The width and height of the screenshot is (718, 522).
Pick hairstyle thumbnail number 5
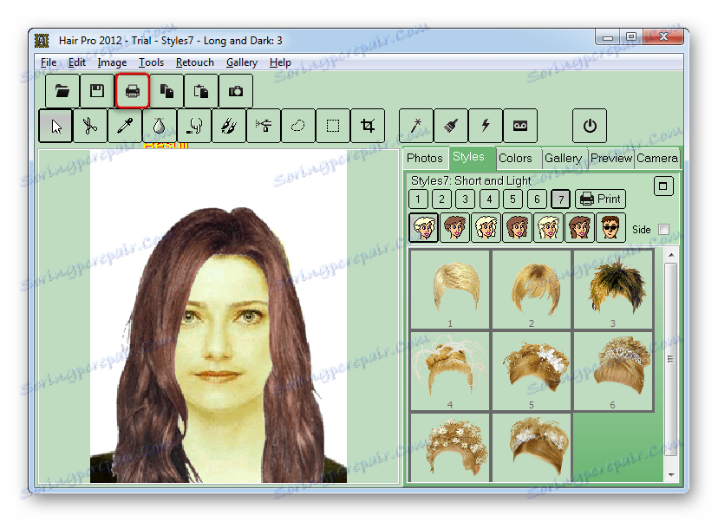[x=531, y=369]
